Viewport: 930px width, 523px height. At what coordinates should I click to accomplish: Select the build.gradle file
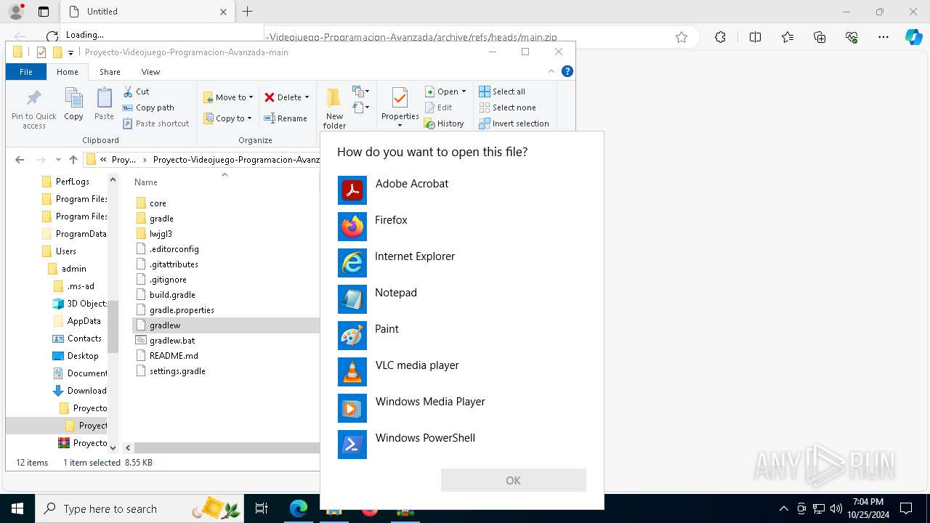[x=172, y=295]
